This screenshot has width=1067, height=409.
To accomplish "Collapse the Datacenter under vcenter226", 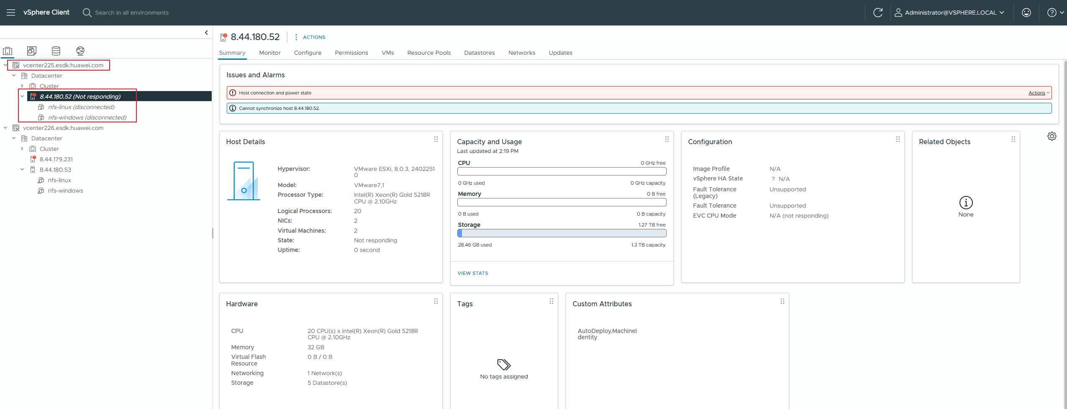I will (x=13, y=138).
